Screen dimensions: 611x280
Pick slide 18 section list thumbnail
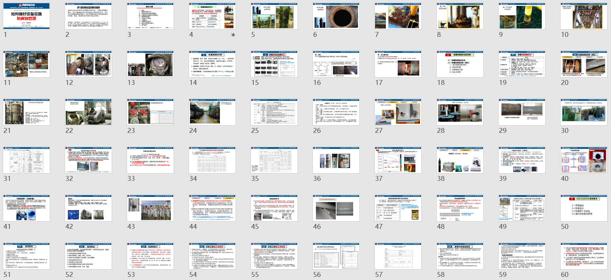tap(460, 64)
